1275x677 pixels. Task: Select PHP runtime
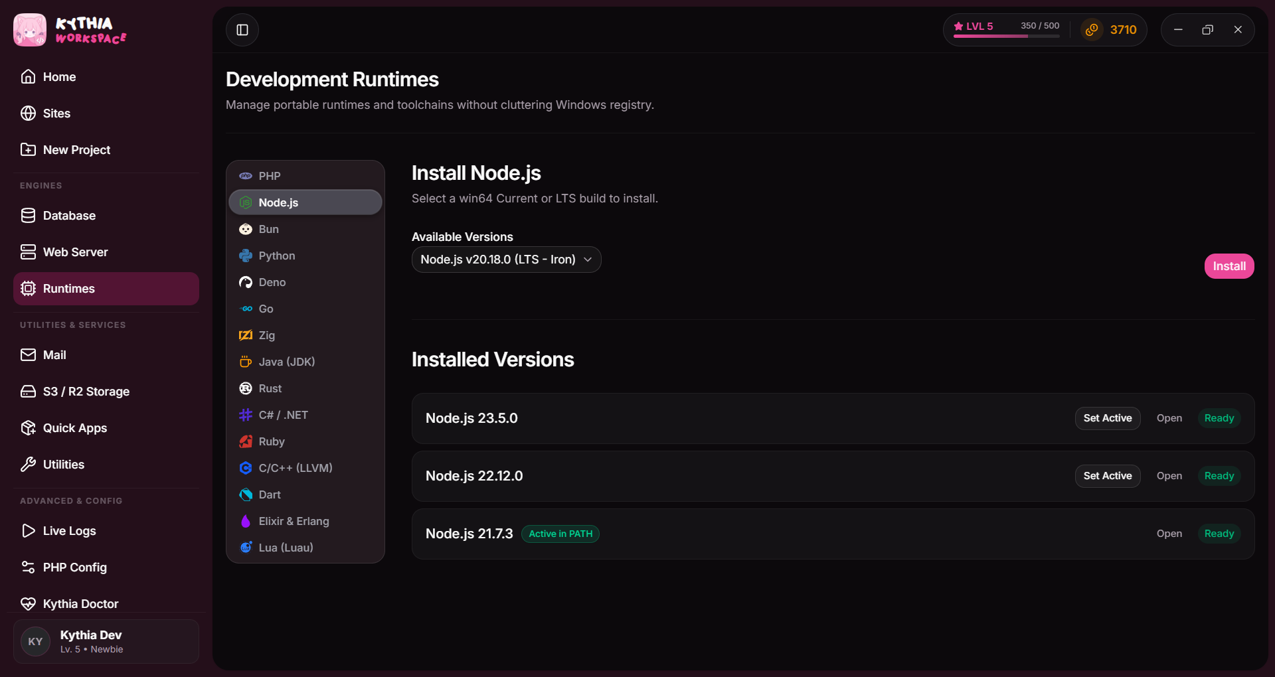305,176
